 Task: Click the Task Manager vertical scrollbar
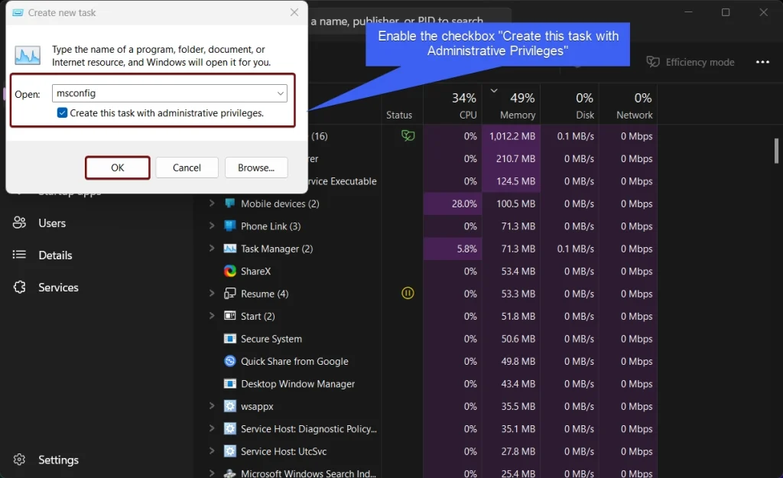tap(776, 151)
